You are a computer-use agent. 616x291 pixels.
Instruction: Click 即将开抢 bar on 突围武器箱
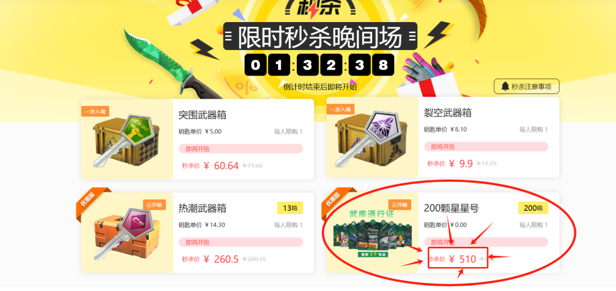tap(241, 149)
